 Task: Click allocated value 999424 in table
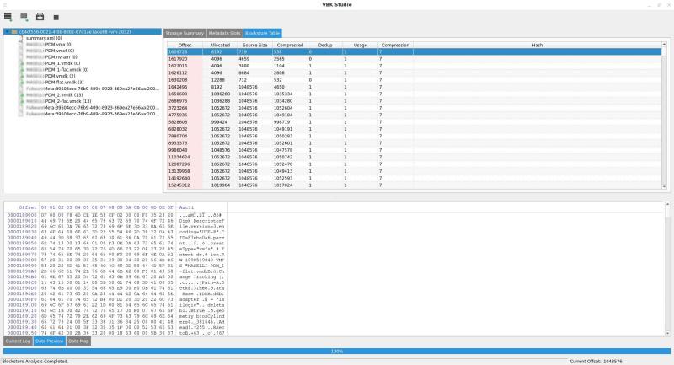tap(219, 122)
